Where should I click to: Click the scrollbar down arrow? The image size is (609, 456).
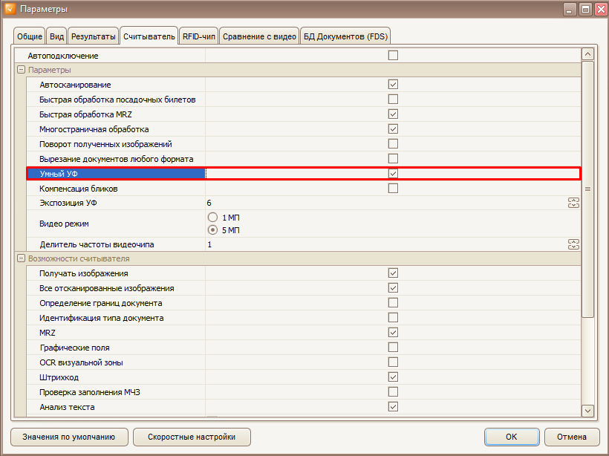point(587,411)
